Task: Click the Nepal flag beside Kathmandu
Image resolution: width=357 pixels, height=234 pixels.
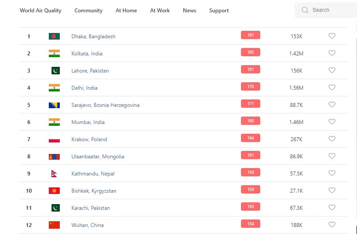Action: click(54, 174)
